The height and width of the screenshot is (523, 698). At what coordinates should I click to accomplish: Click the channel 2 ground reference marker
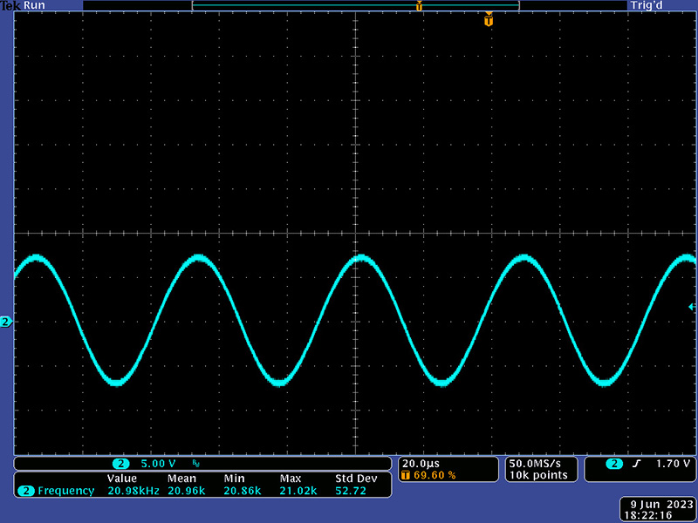pos(5,323)
